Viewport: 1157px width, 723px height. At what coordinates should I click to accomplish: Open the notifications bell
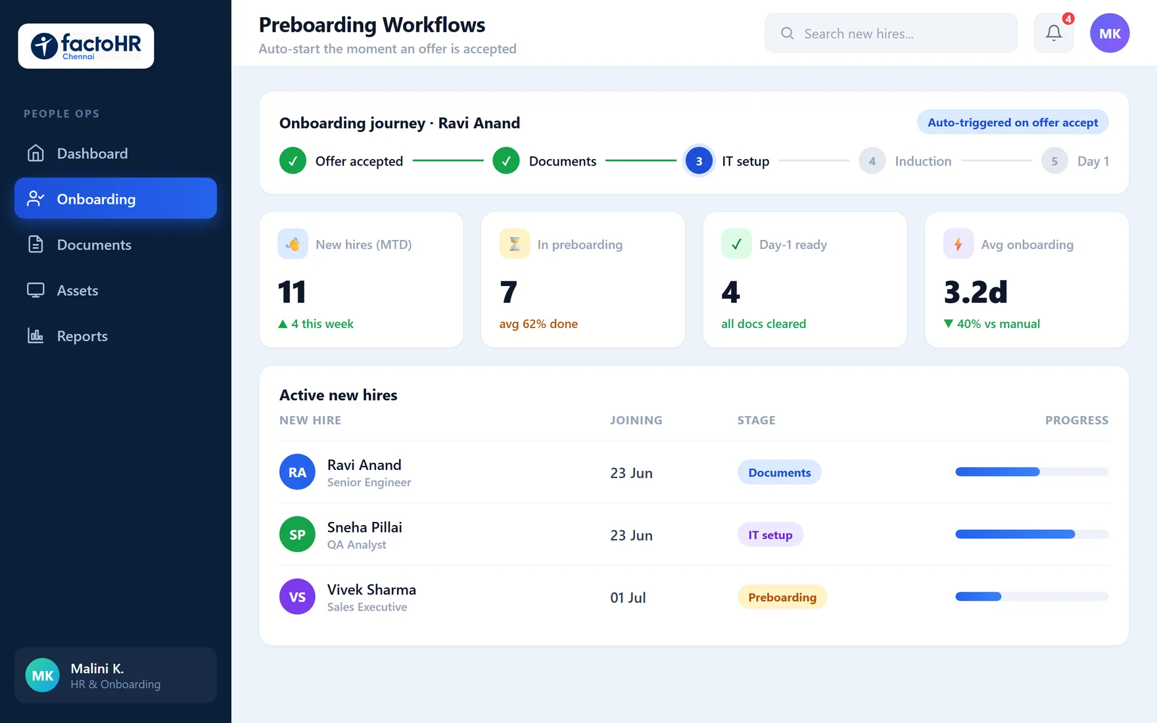click(x=1054, y=33)
